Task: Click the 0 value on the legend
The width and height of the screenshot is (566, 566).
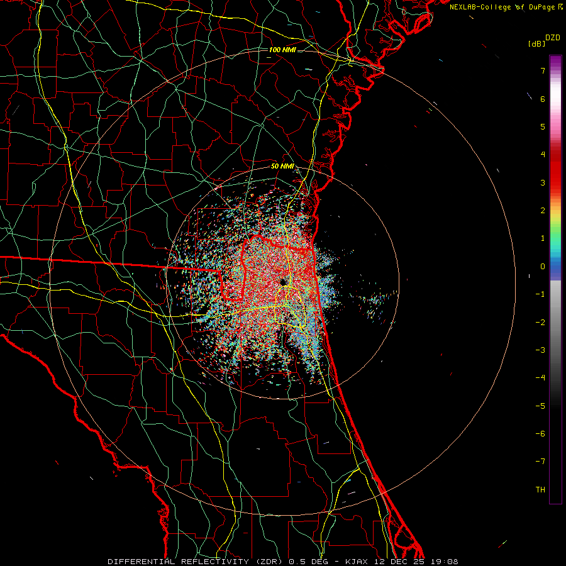Action: (x=543, y=267)
